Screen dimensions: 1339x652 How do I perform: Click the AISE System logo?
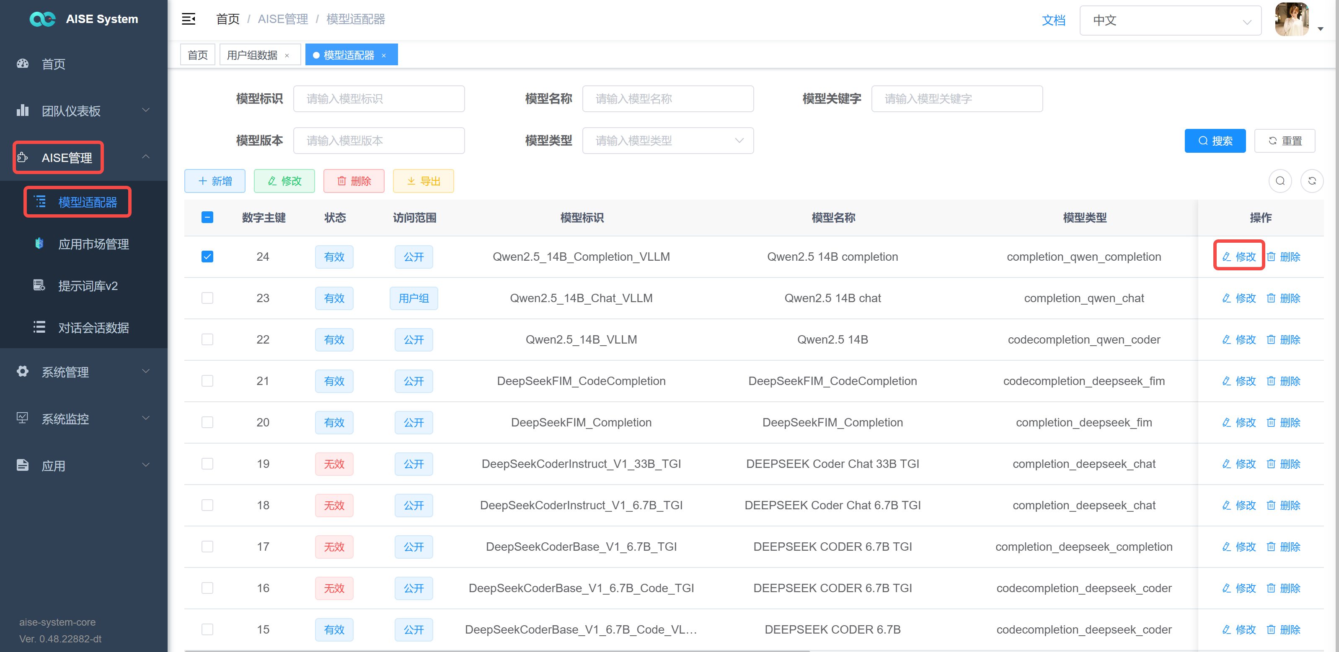coord(43,19)
